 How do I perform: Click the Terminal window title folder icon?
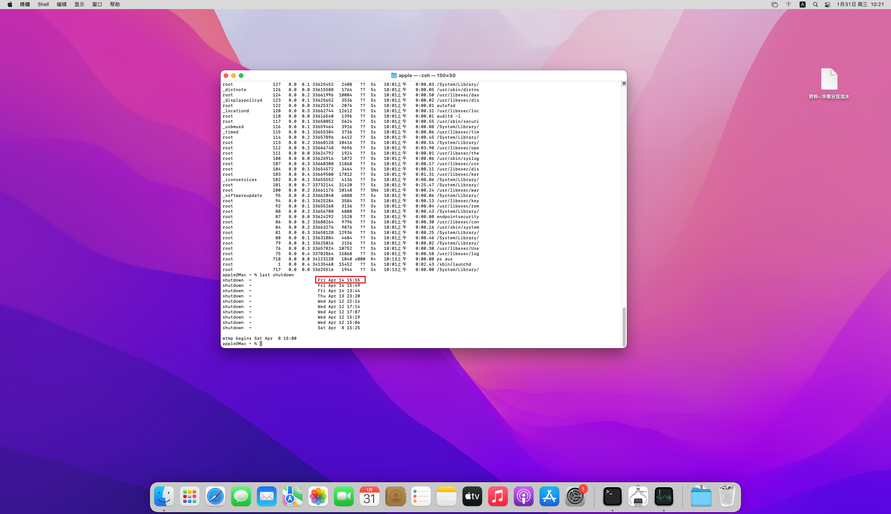(x=394, y=76)
